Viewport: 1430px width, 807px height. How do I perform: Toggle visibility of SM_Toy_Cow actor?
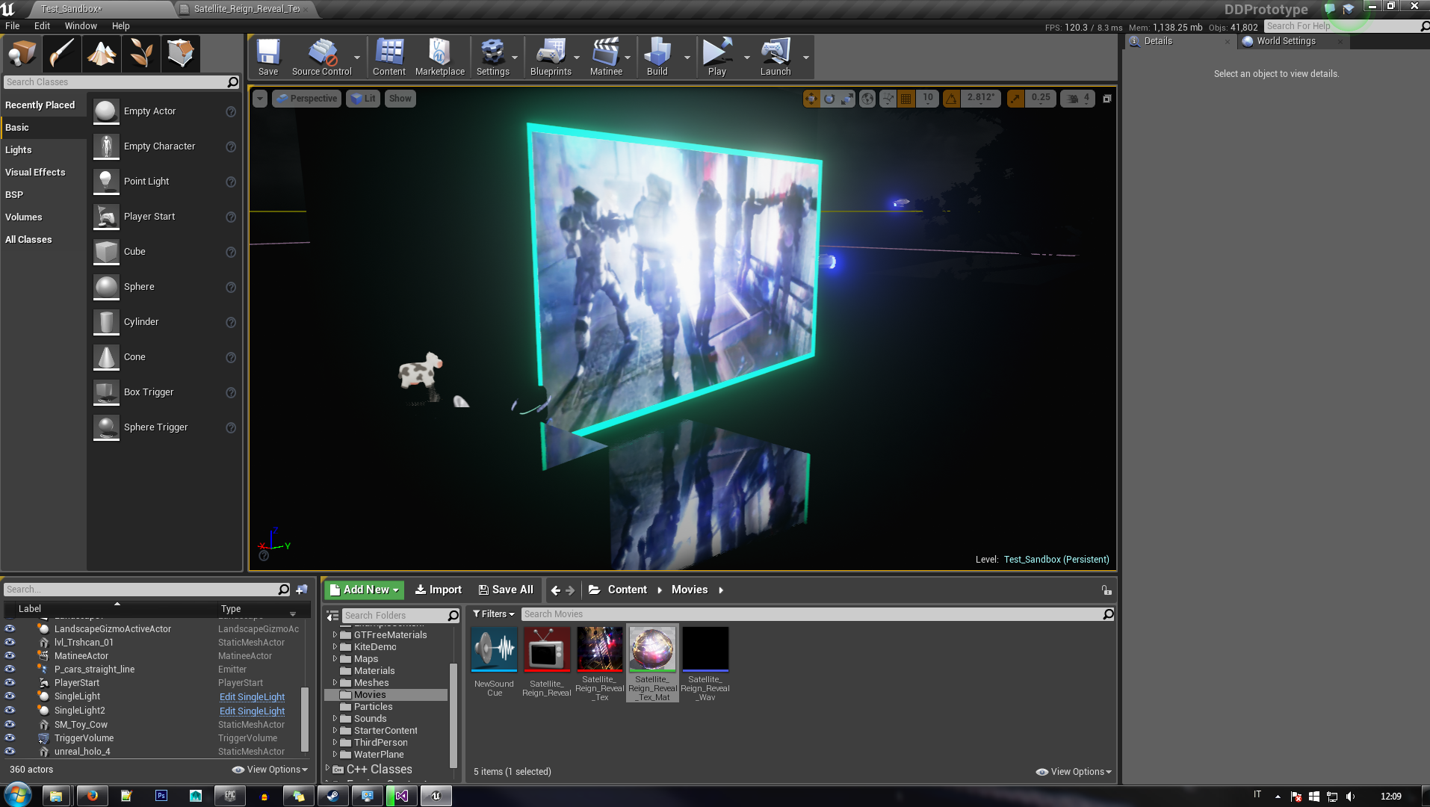pos(10,724)
